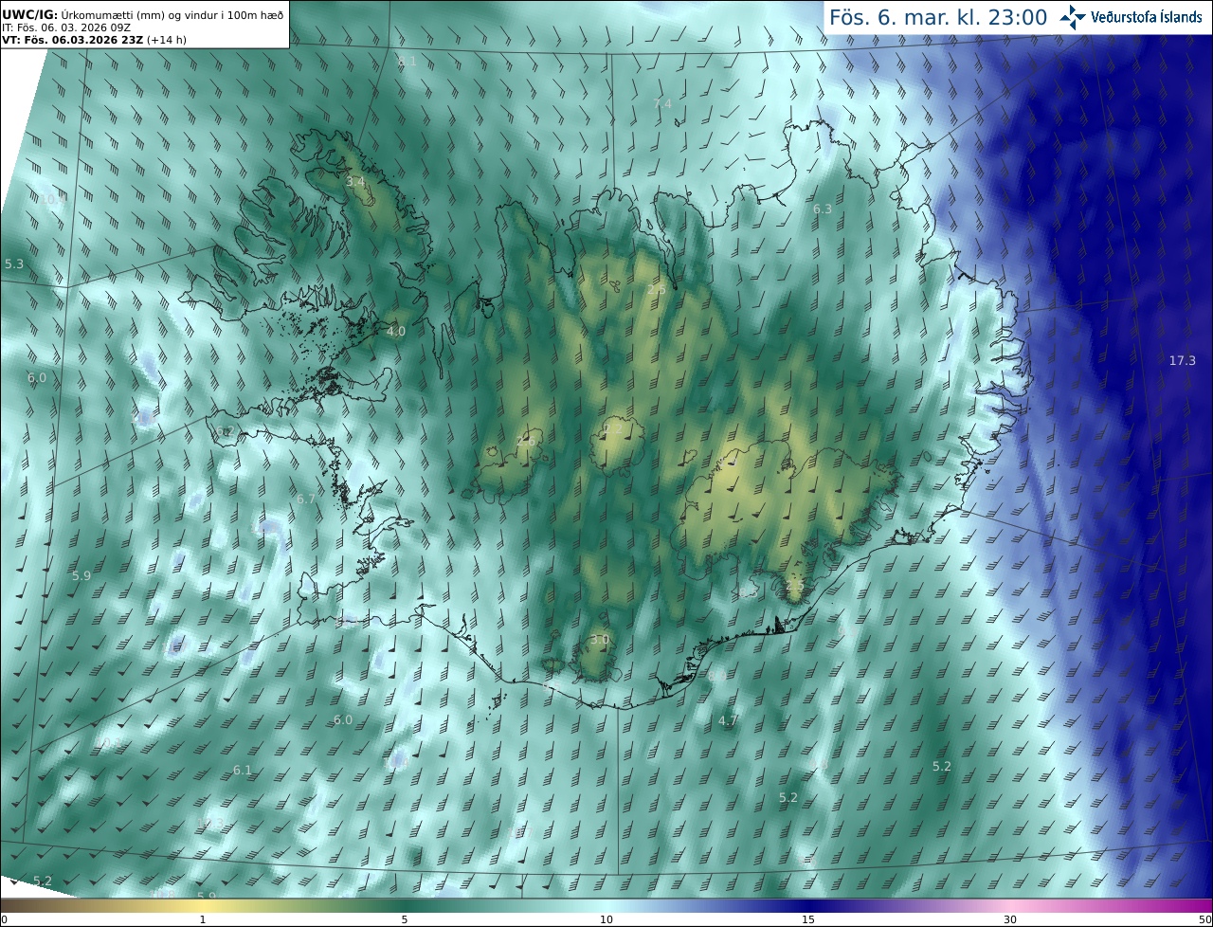The width and height of the screenshot is (1213, 927).
Task: Click the 4.0 value on the map
Action: tap(396, 331)
